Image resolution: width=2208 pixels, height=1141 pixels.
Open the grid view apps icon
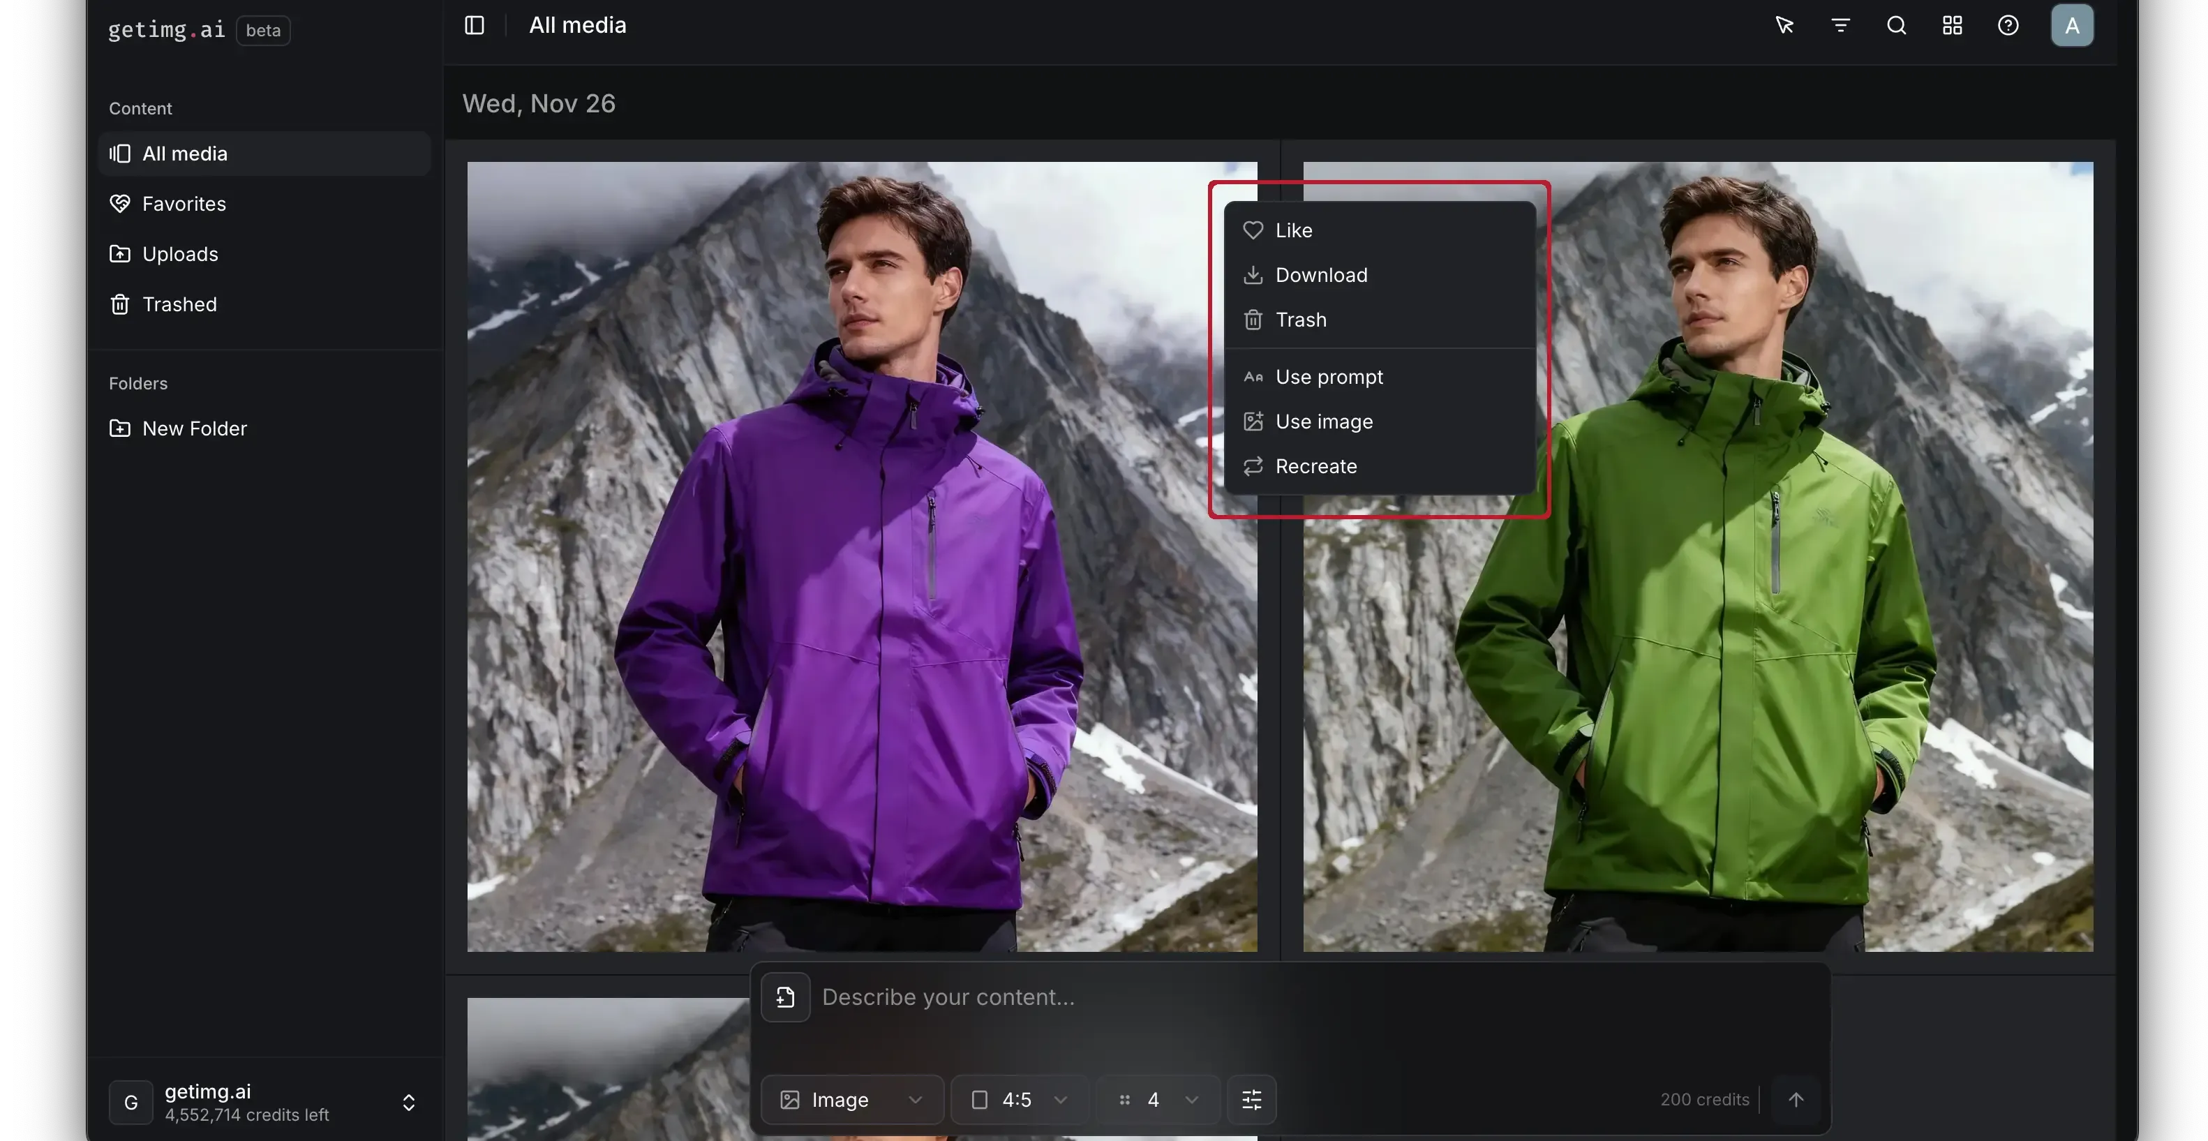pyautogui.click(x=1952, y=25)
